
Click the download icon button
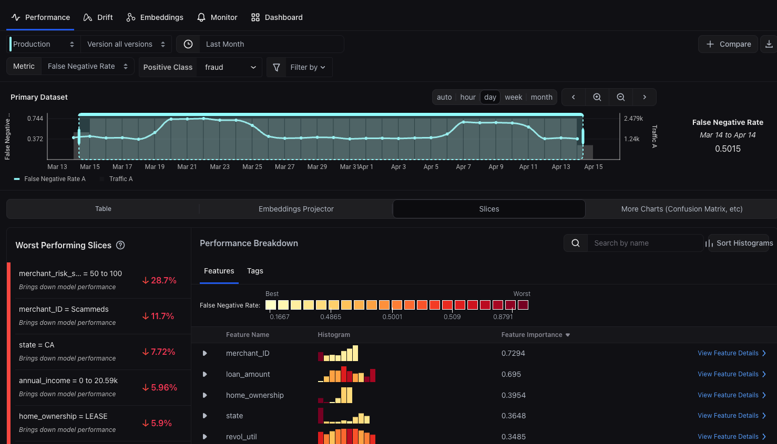(x=769, y=44)
